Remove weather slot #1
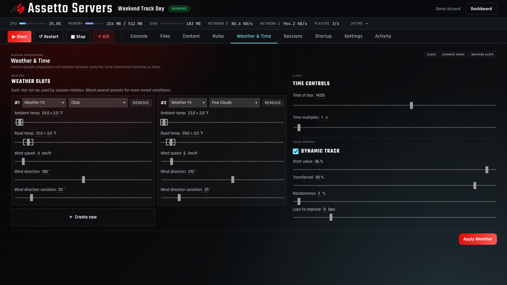This screenshot has height=285, width=507. [x=141, y=103]
